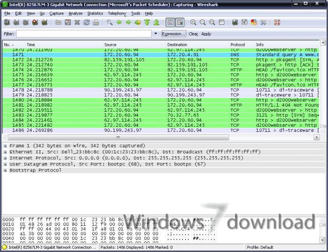Open the Statistics menu
The width and height of the screenshot is (328, 252).
coord(95,14)
